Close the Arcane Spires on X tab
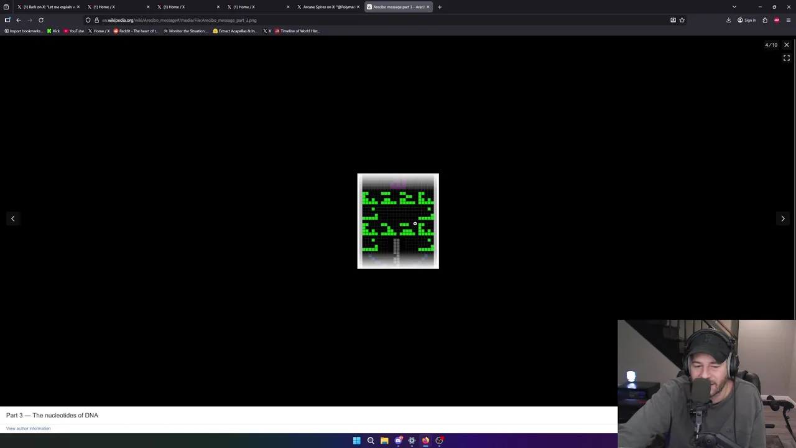This screenshot has height=448, width=796. coord(358,7)
